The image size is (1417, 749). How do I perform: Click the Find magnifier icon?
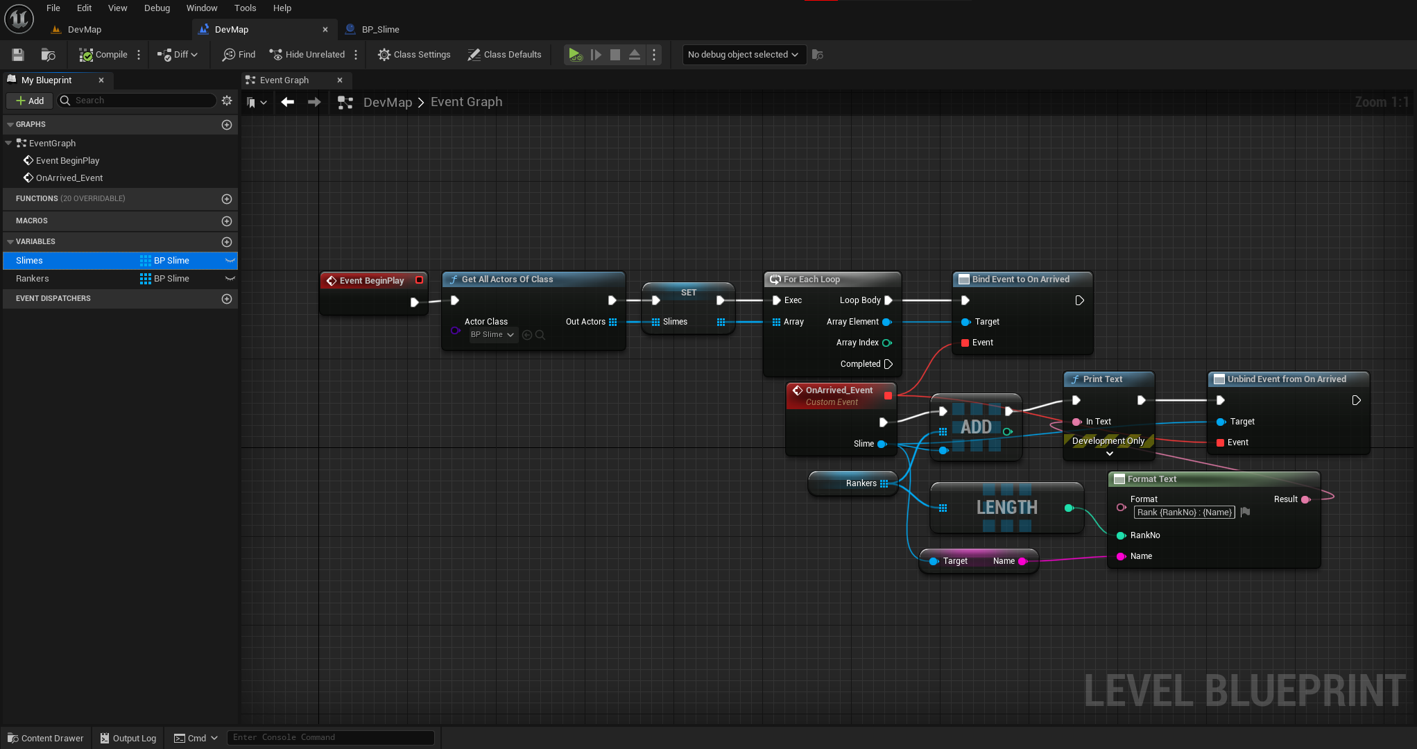point(229,55)
